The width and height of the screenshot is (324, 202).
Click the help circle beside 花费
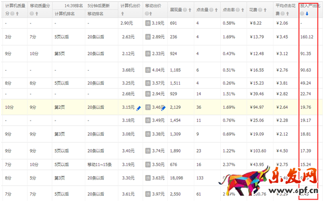(x=261, y=10)
